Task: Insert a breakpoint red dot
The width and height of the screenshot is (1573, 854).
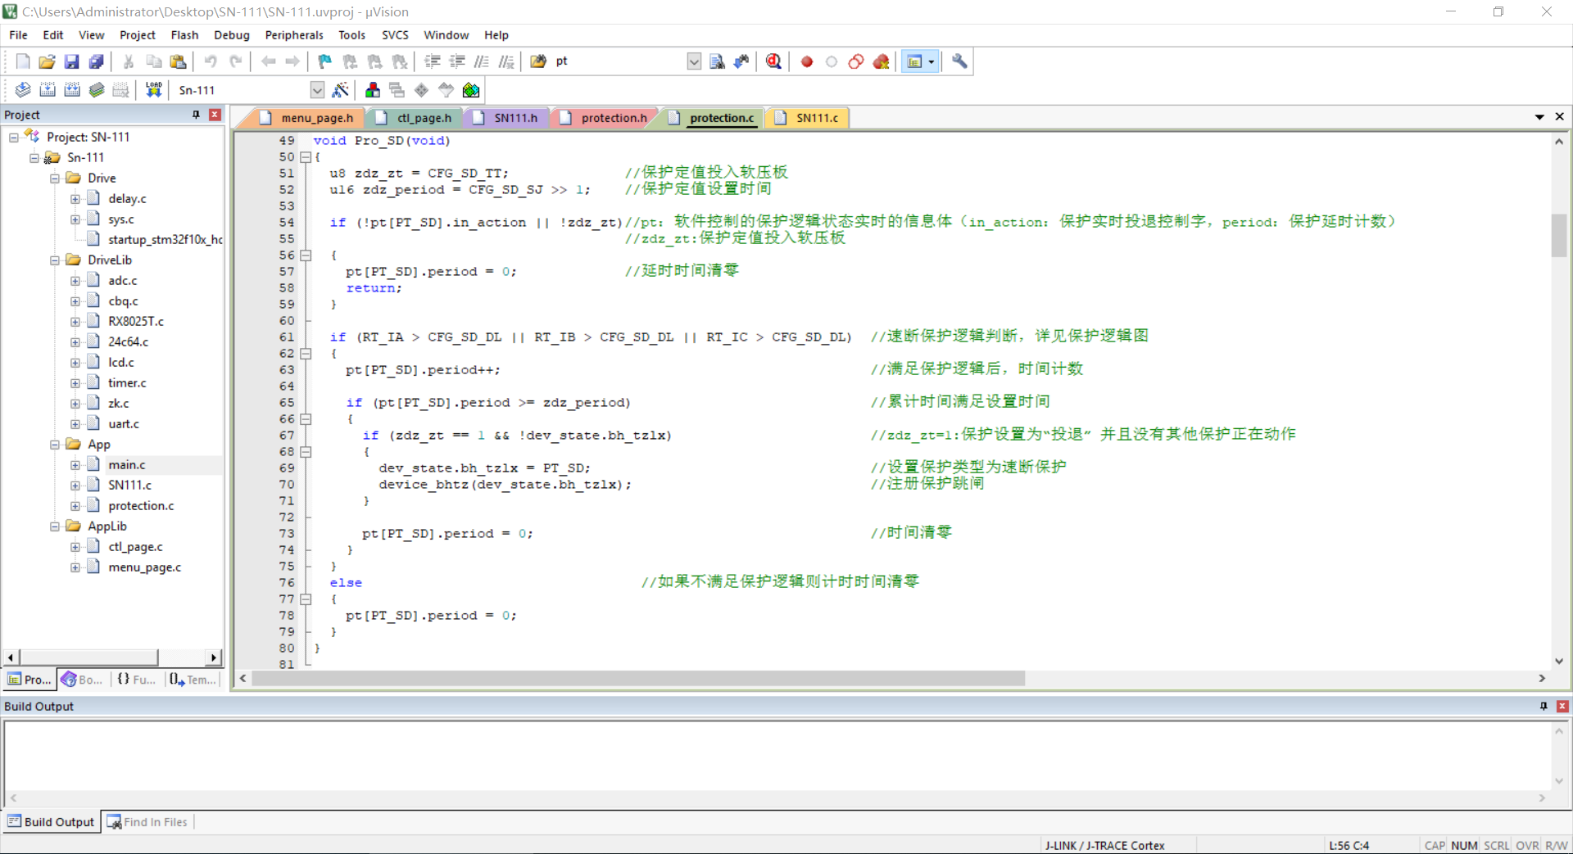Action: click(807, 61)
